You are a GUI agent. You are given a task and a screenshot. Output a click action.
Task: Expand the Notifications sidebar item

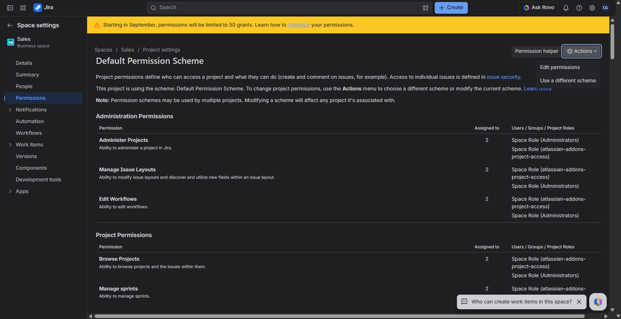10,109
